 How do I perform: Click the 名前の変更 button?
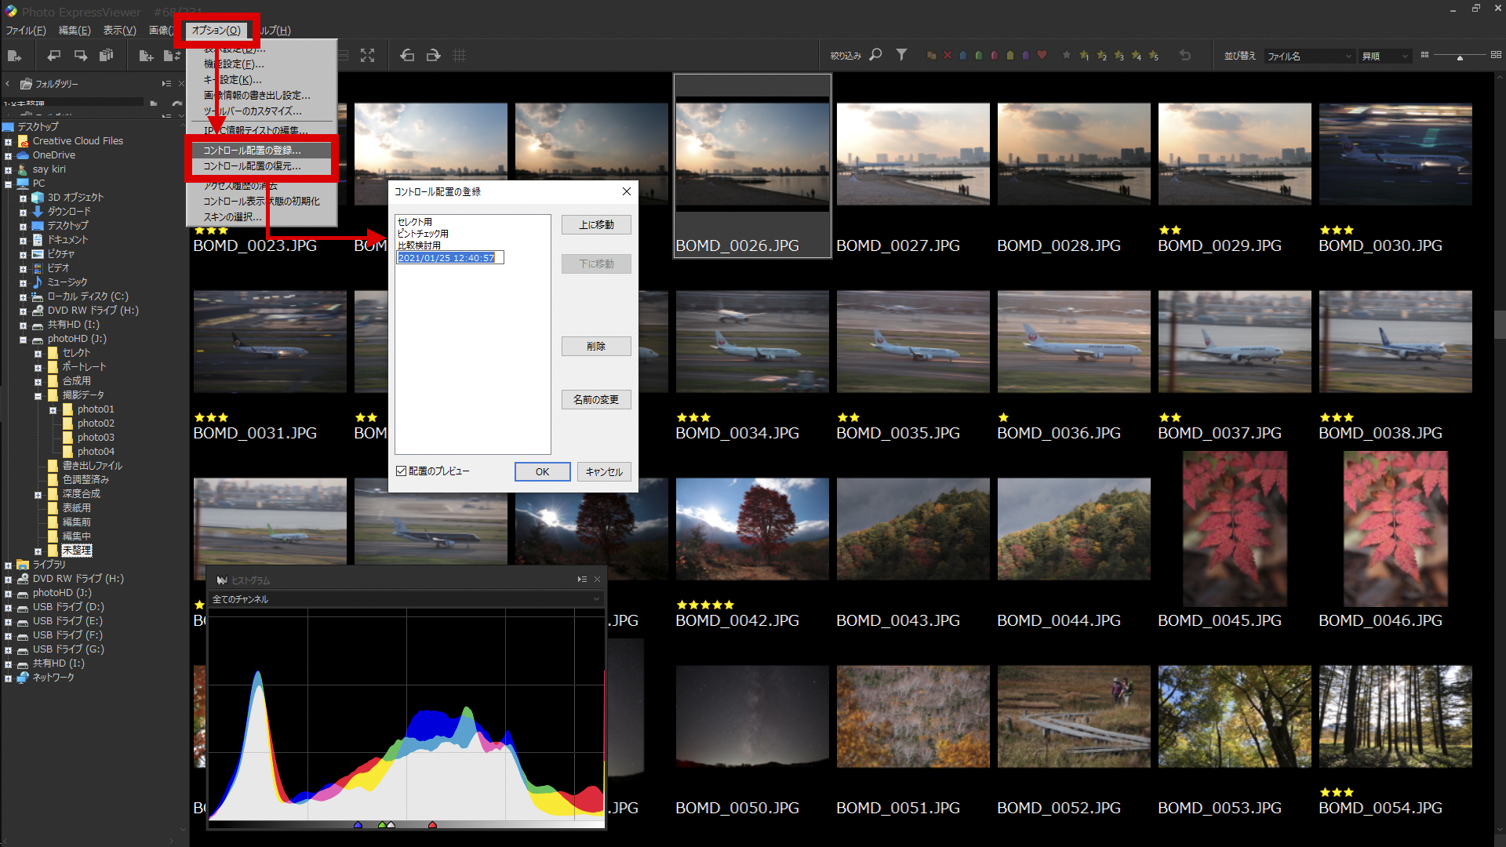(595, 400)
